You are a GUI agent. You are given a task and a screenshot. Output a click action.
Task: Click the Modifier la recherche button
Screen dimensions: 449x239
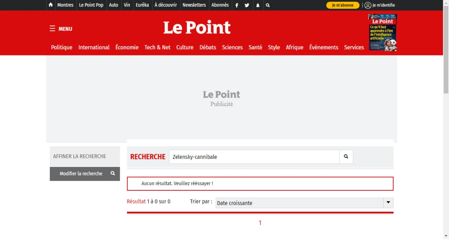pos(85,173)
